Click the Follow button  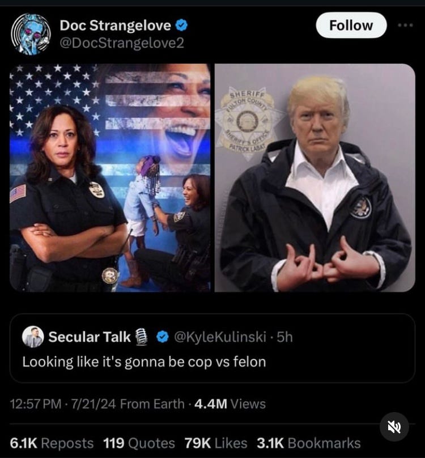pyautogui.click(x=351, y=26)
